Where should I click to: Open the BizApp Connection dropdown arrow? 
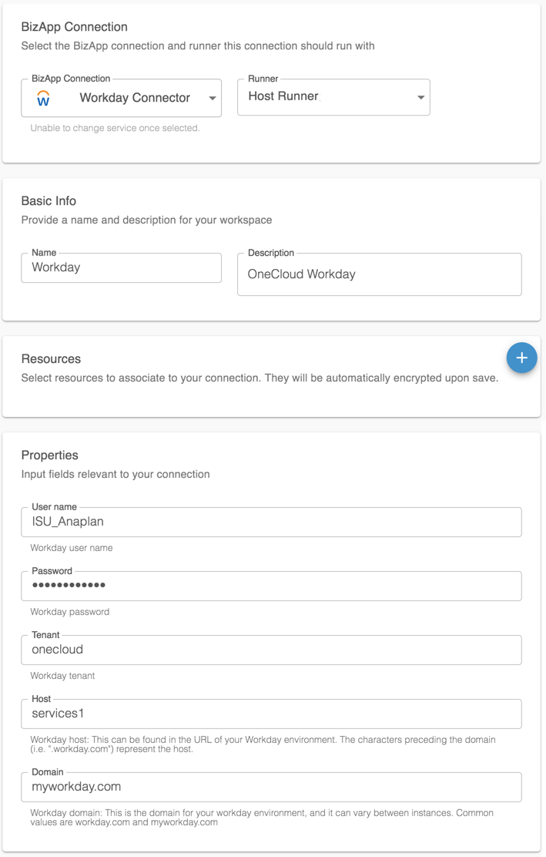[213, 99]
